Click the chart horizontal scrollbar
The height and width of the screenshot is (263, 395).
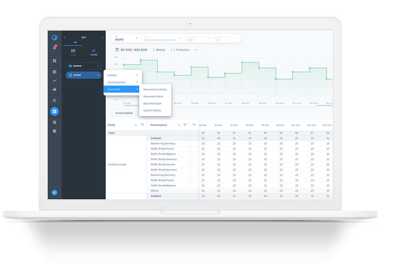click(220, 105)
